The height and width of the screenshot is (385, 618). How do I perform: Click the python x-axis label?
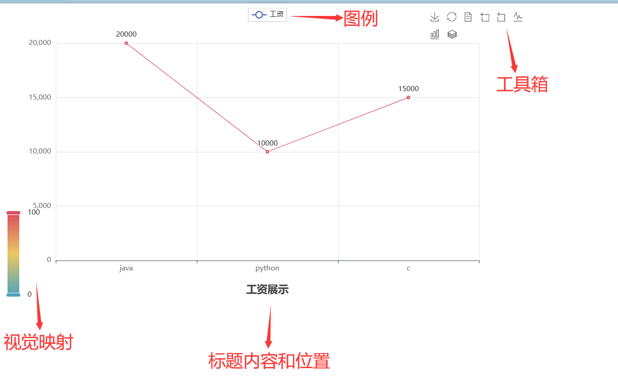(x=267, y=268)
